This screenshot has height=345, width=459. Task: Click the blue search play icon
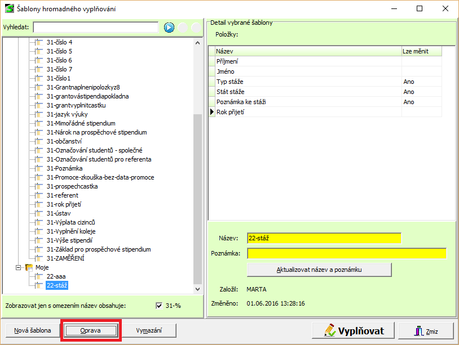click(x=169, y=28)
